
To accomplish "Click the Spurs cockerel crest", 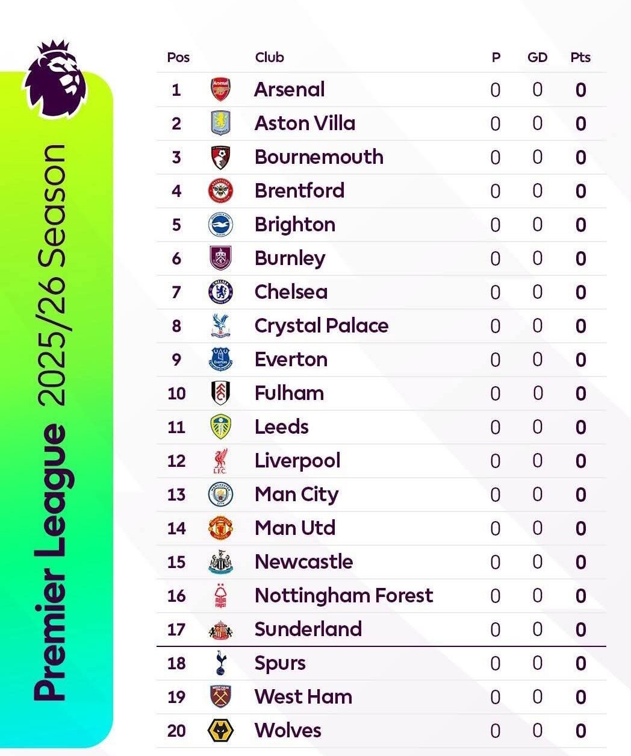I will [220, 663].
